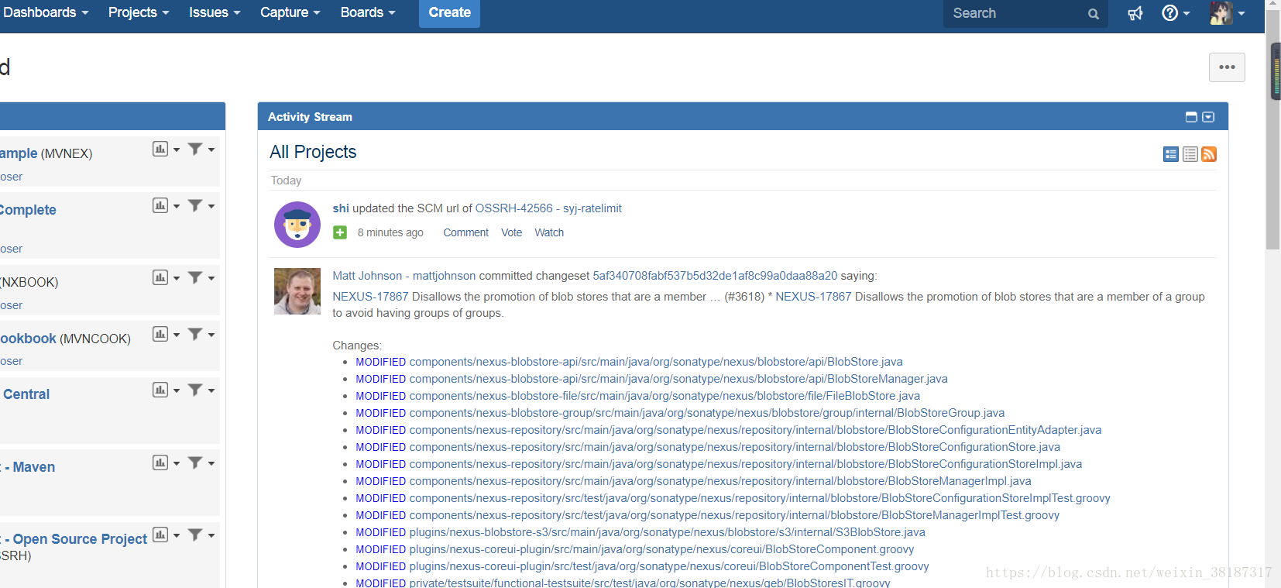
Task: Open the chart icon in the Complete row
Action: click(160, 205)
